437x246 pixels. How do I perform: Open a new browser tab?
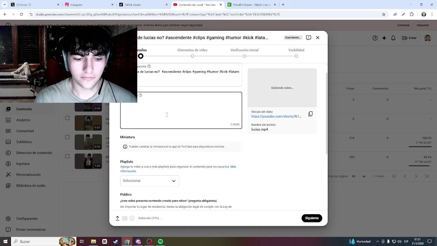[x=283, y=5]
